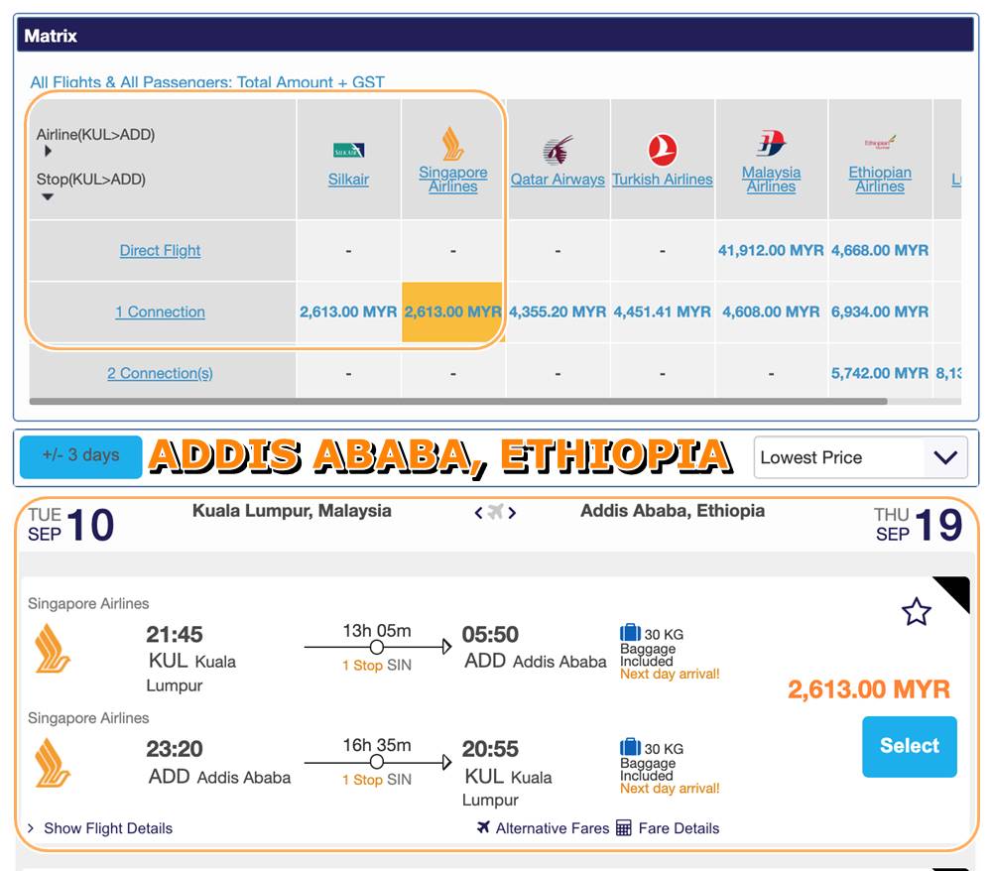This screenshot has width=992, height=871.
Task: Filter by 1 Connection row
Action: point(160,311)
